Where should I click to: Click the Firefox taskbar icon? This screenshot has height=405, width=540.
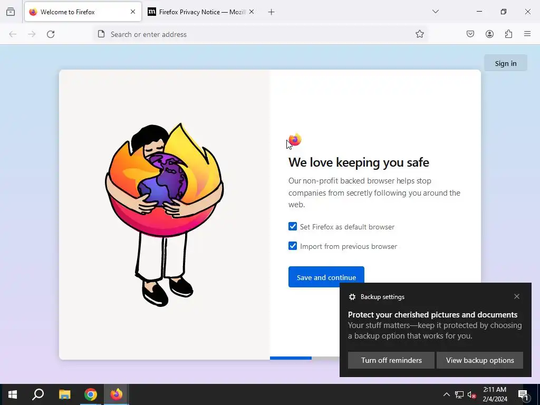click(117, 394)
